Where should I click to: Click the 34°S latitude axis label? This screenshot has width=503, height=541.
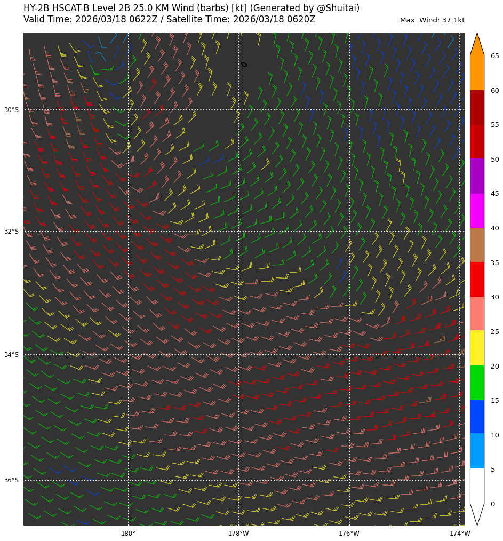coord(11,355)
